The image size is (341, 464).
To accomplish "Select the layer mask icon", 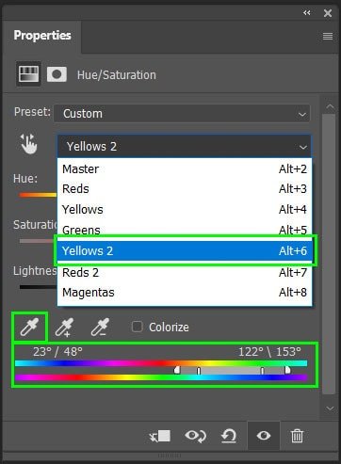I will pyautogui.click(x=57, y=74).
